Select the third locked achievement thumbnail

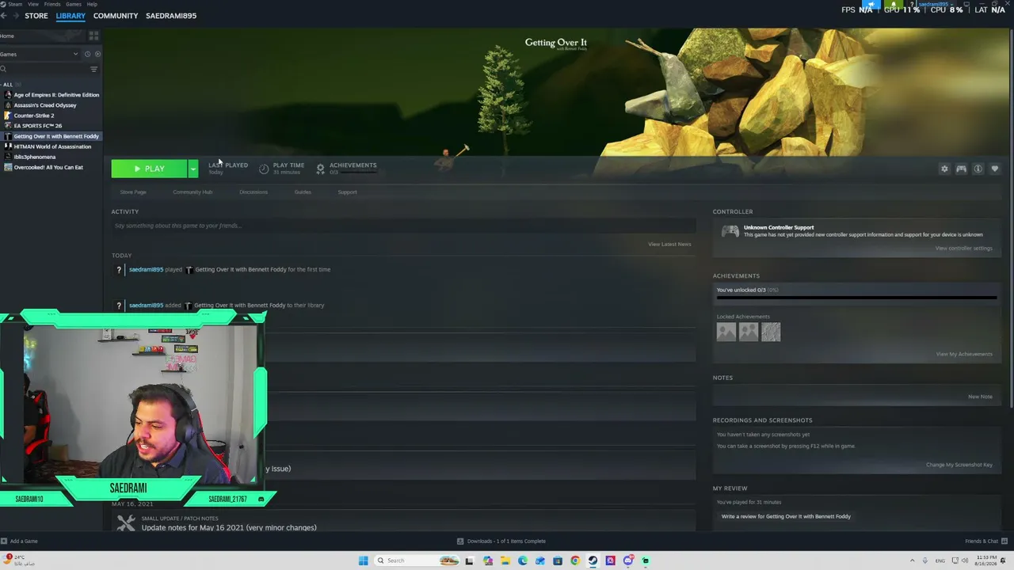pos(771,332)
